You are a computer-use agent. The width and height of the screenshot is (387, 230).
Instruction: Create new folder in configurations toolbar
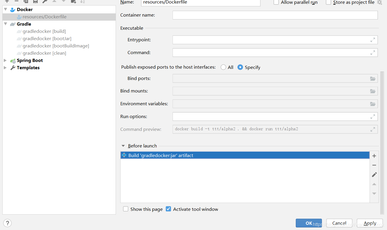pos(74,1)
